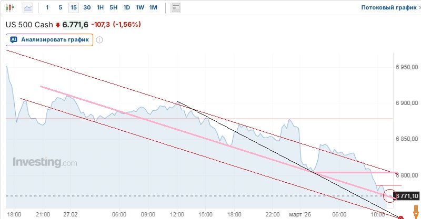Set chart interval to 1M

click(x=153, y=8)
